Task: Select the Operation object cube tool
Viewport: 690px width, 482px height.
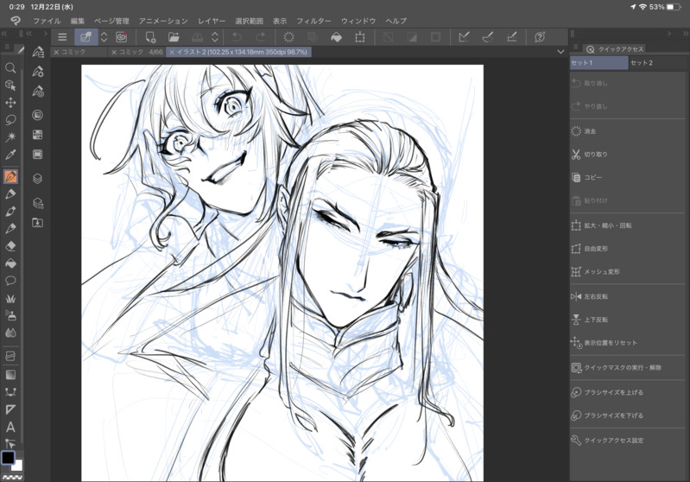Action: pyautogui.click(x=10, y=85)
